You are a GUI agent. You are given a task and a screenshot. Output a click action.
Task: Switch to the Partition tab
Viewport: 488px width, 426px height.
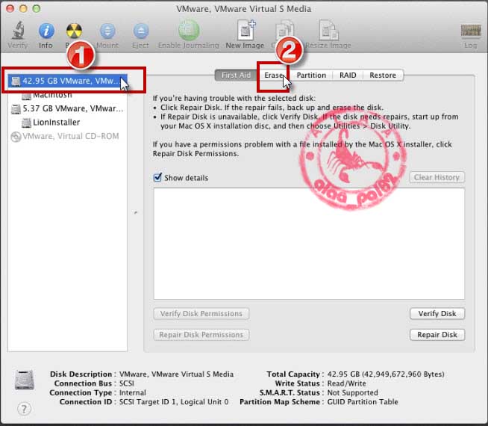coord(311,75)
